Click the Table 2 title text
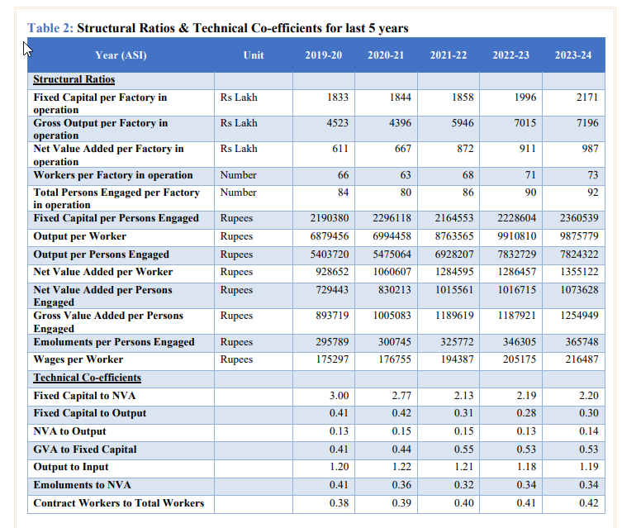This screenshot has height=528, width=622. click(x=218, y=28)
